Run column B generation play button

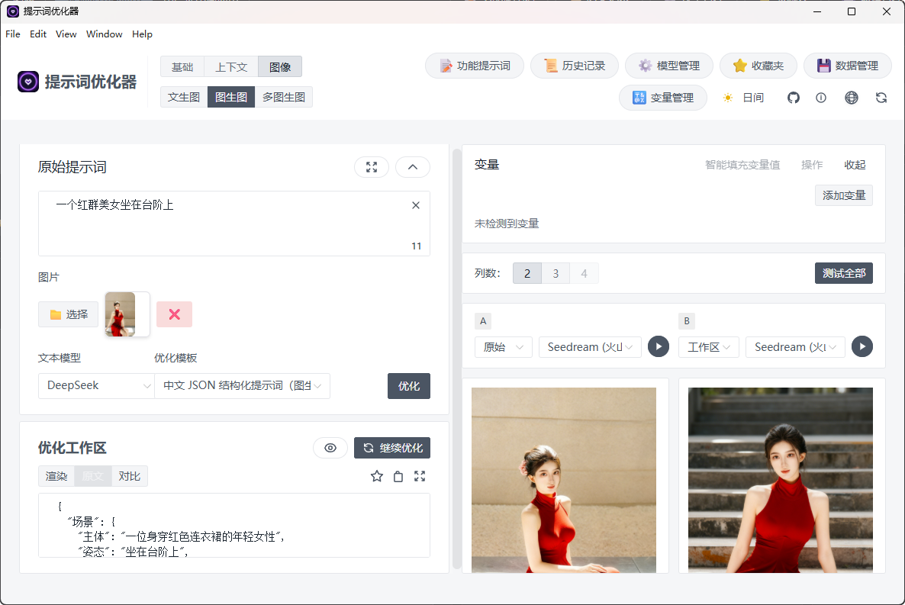tap(862, 346)
